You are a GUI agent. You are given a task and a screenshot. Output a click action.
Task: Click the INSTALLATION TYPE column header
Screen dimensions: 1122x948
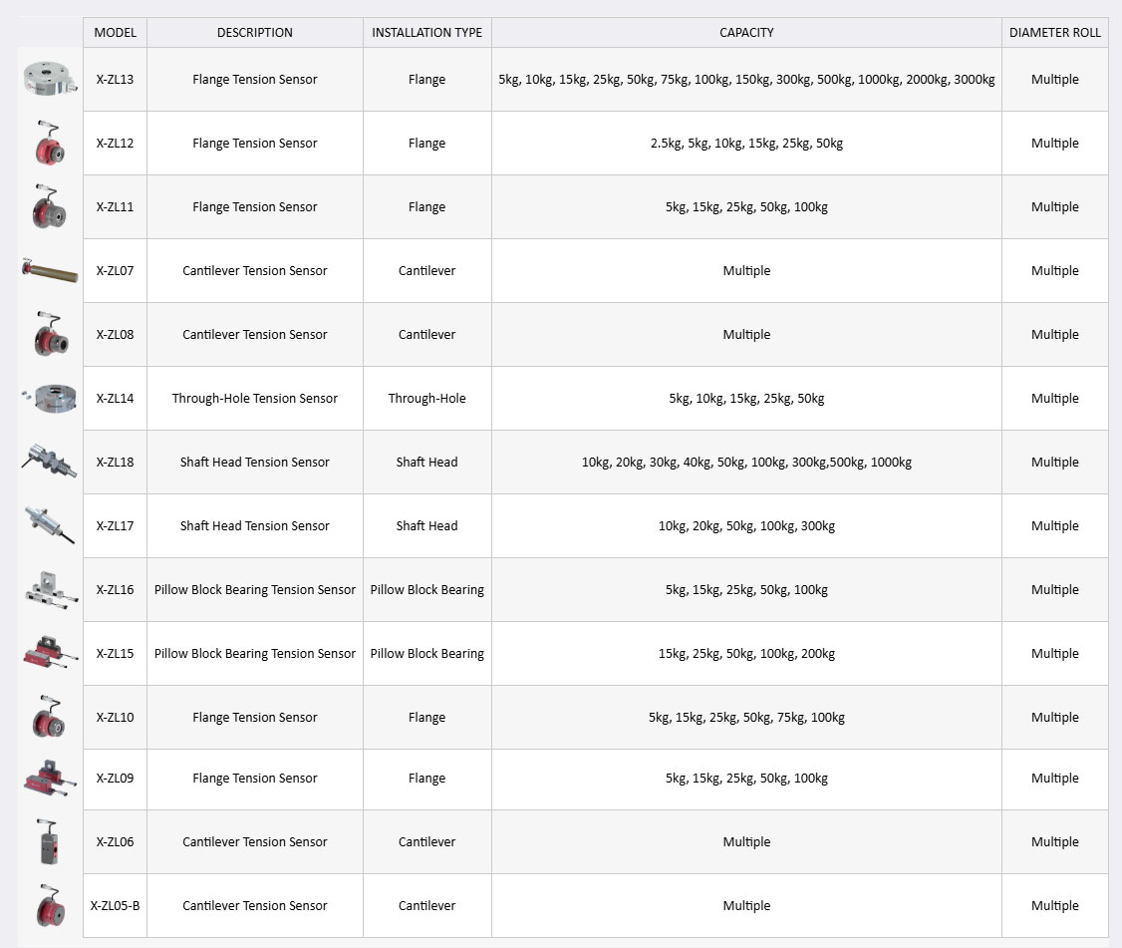(x=426, y=33)
